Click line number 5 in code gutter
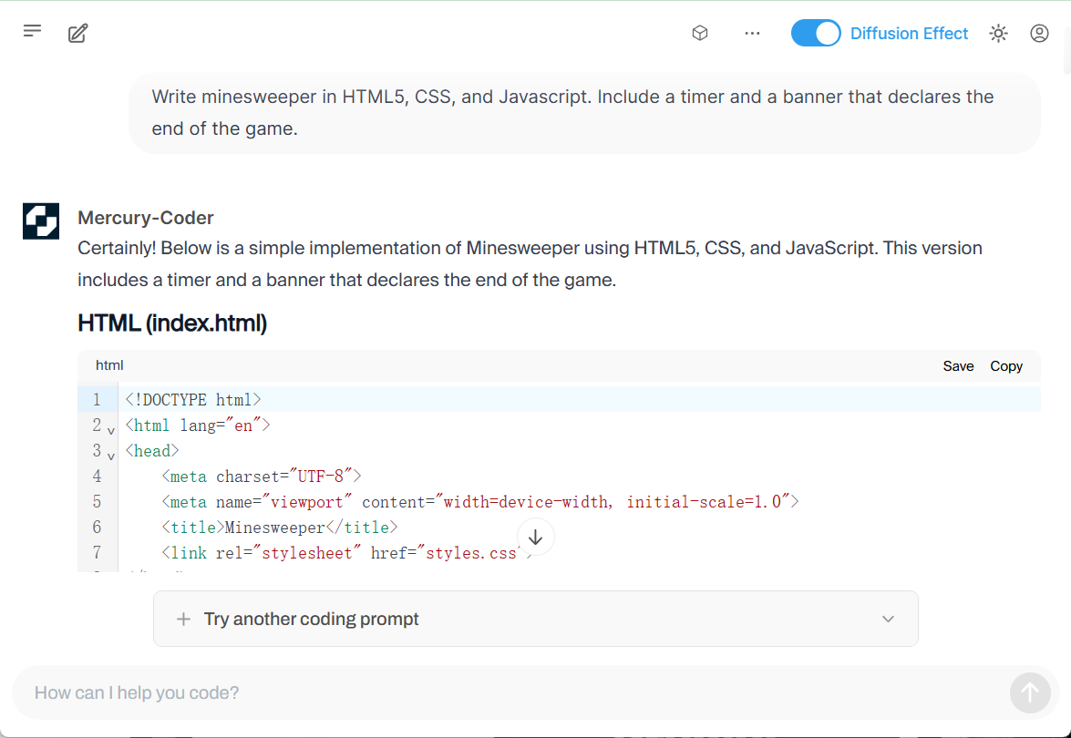 97,502
